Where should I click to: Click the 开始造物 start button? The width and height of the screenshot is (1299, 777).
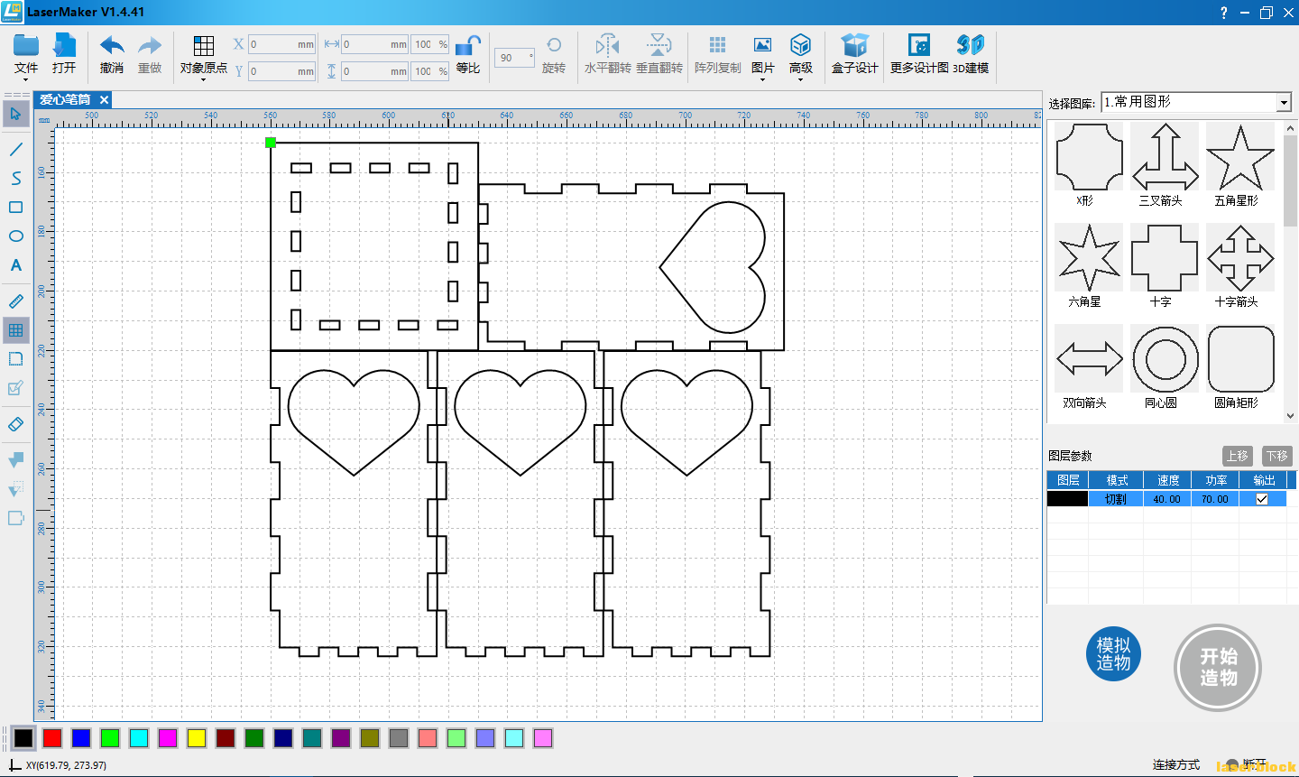click(x=1218, y=668)
